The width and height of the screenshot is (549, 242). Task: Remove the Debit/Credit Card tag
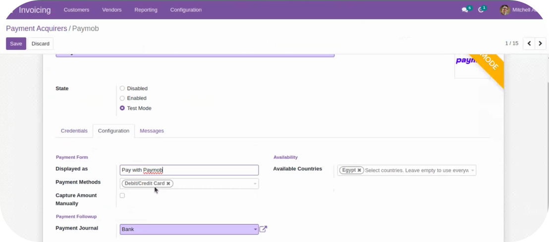[x=168, y=184]
